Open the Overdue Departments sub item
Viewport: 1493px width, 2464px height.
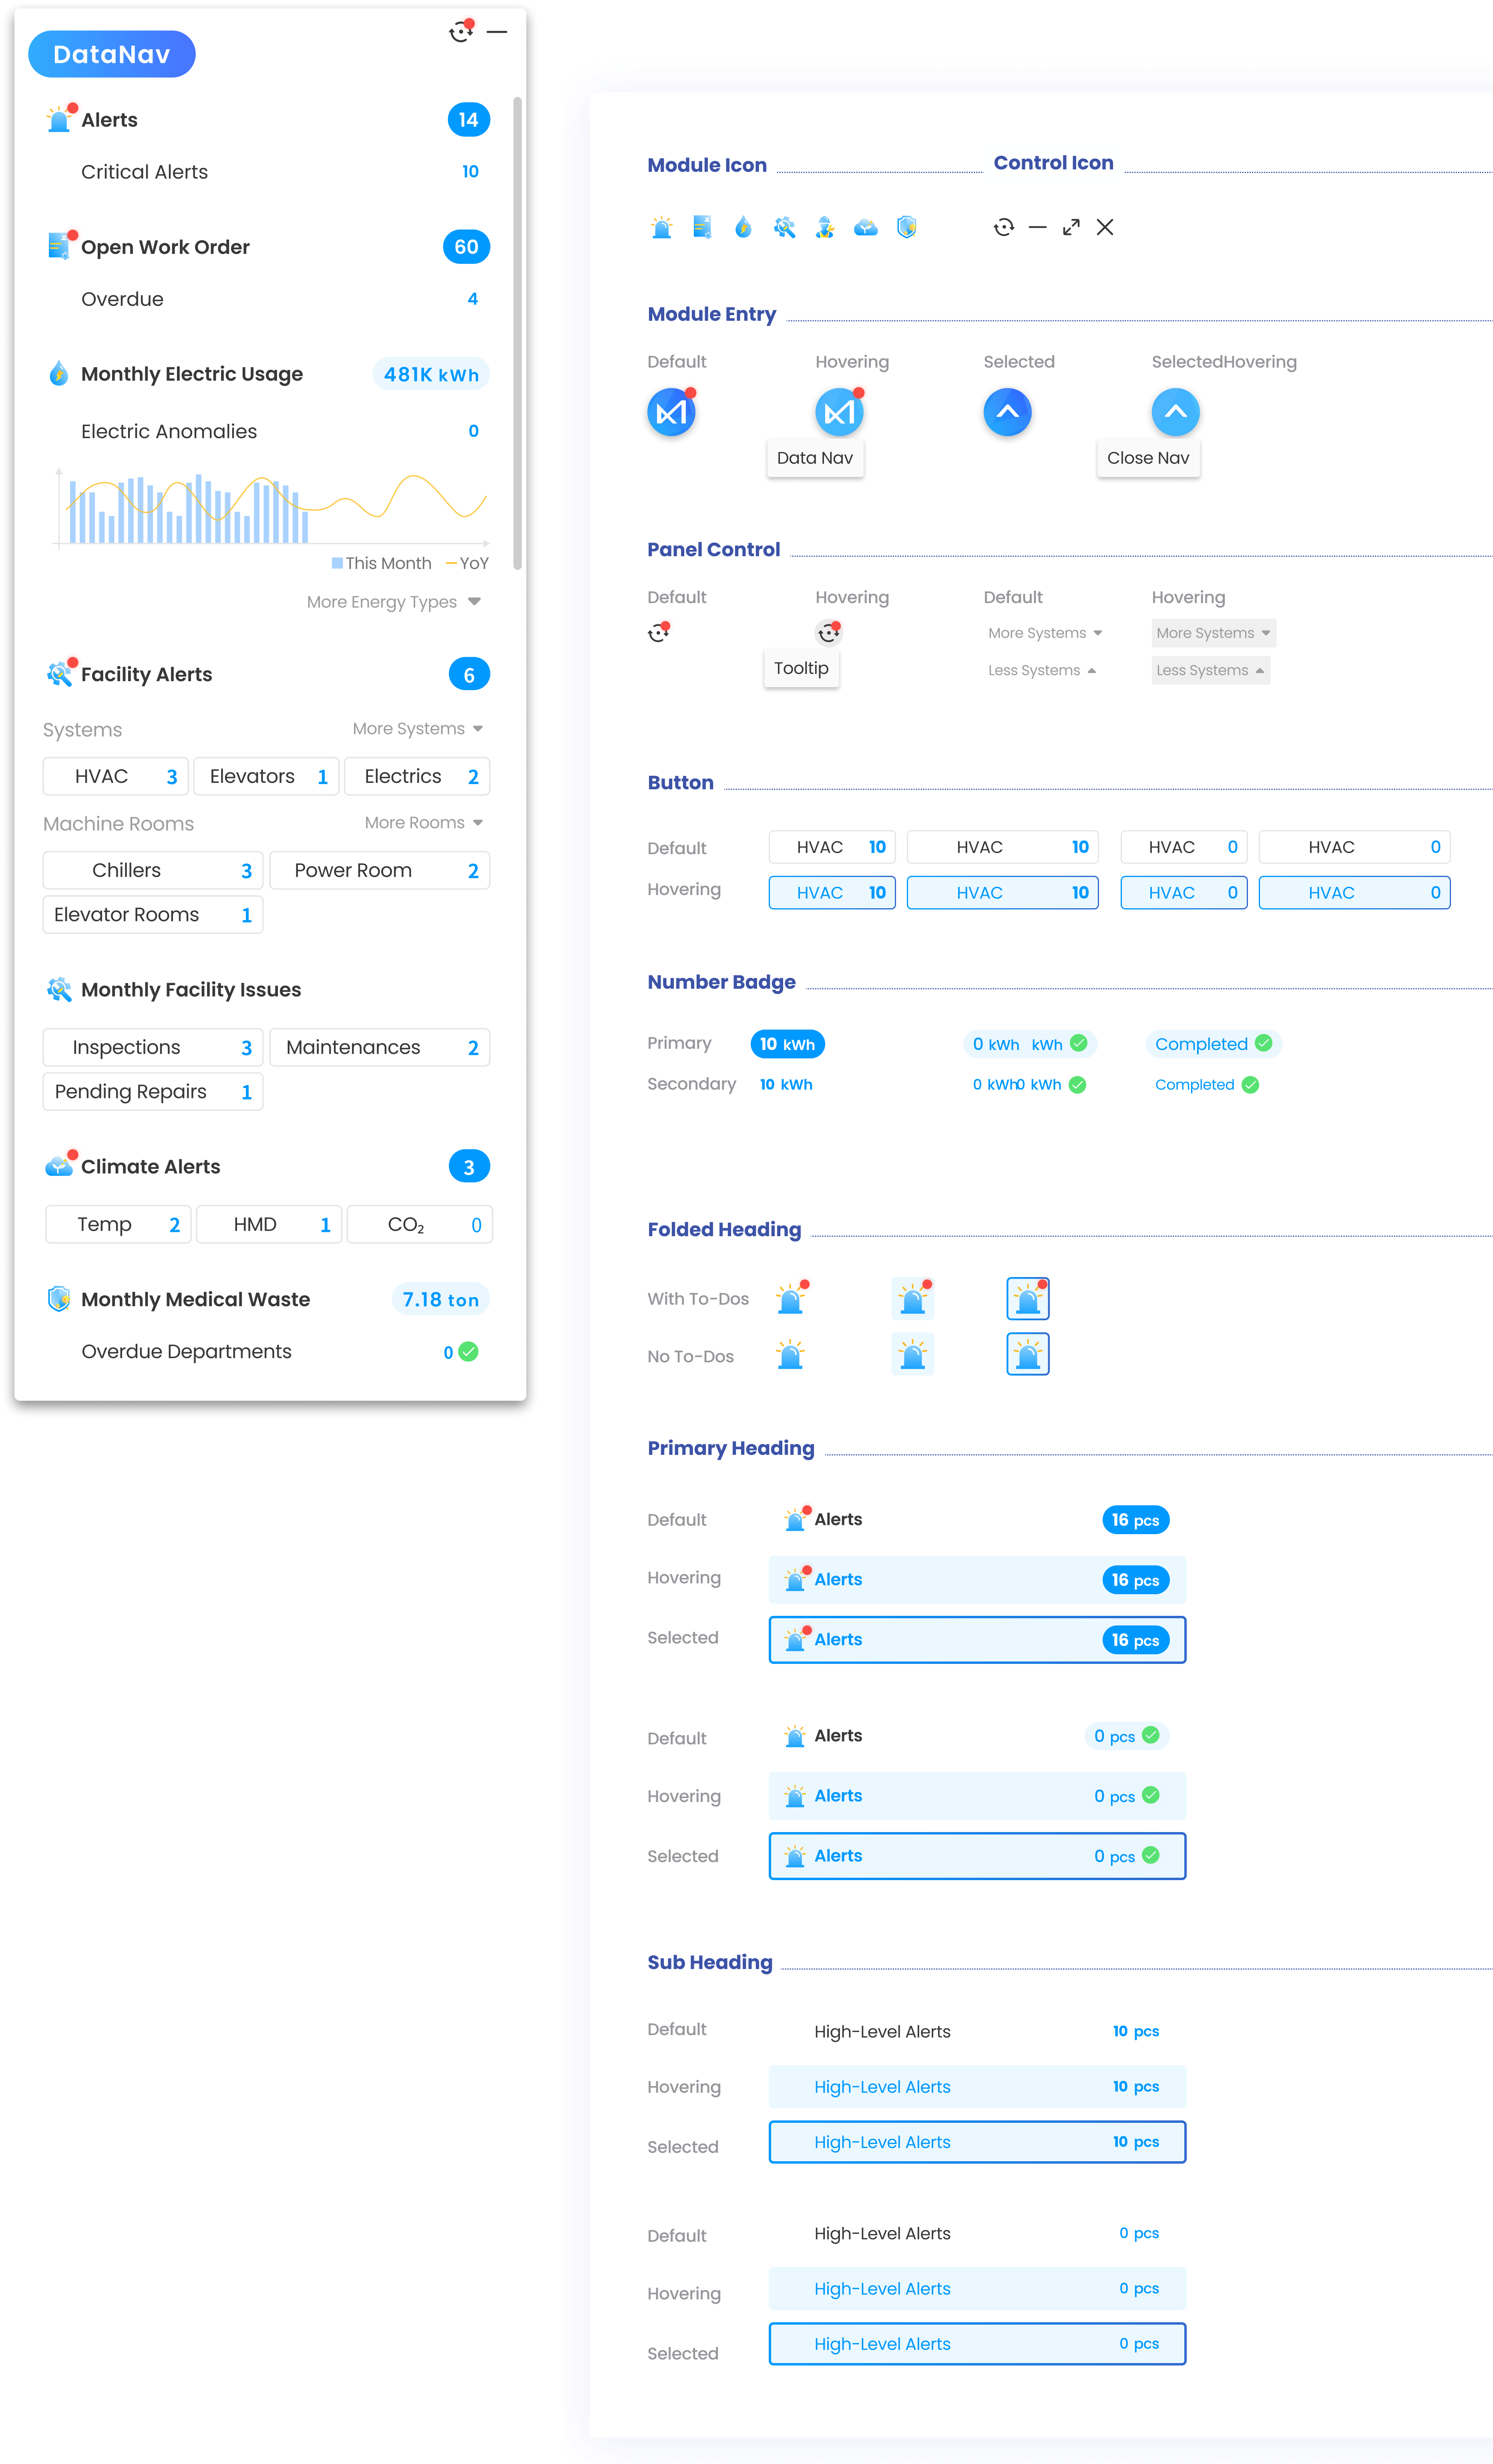187,1352
